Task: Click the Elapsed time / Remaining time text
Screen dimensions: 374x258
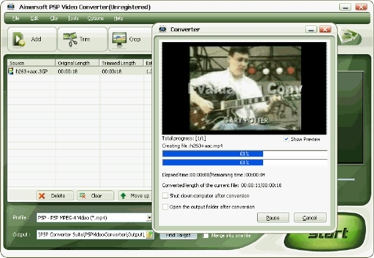Action: (214, 174)
